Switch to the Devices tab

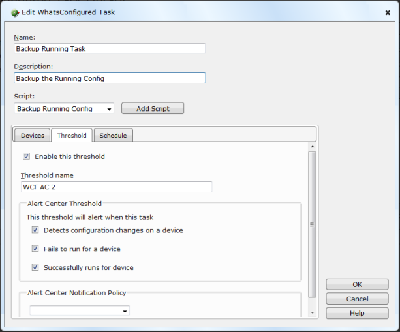click(x=33, y=135)
